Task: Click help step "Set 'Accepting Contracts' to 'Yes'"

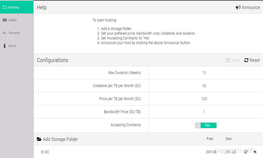Action: click(125, 38)
